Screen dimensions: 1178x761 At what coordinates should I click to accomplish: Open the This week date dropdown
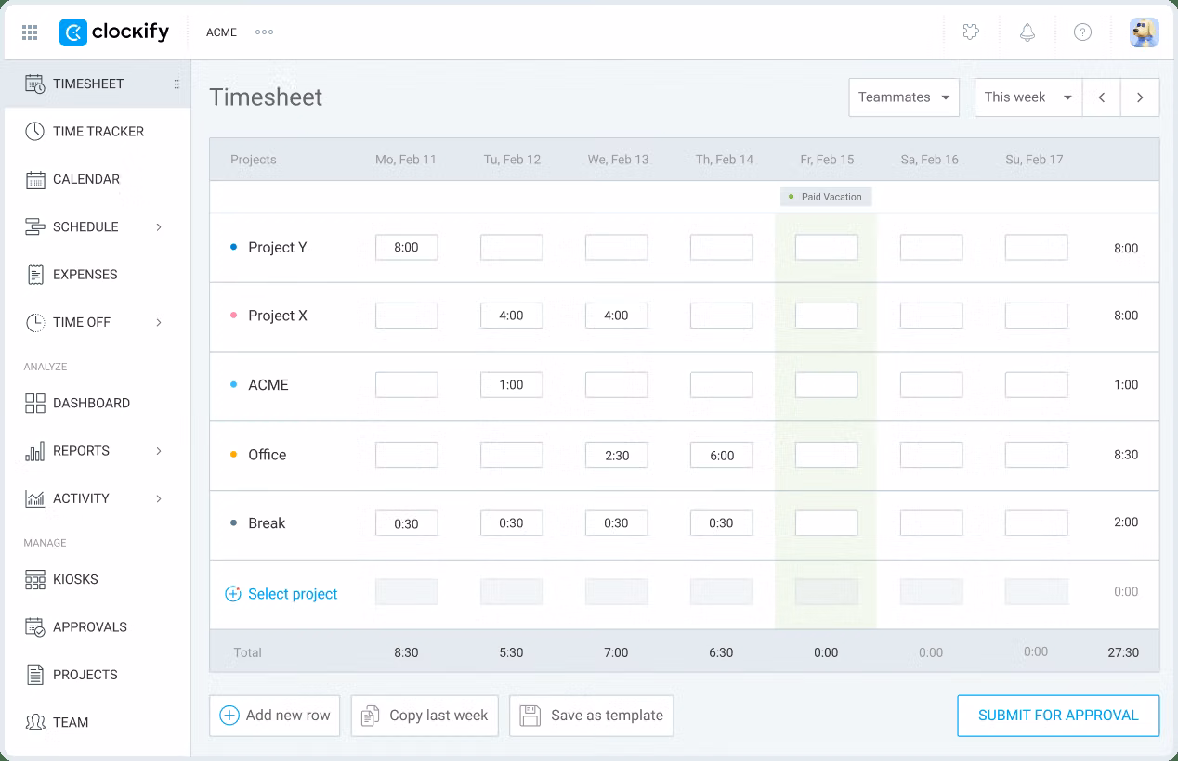(1027, 97)
